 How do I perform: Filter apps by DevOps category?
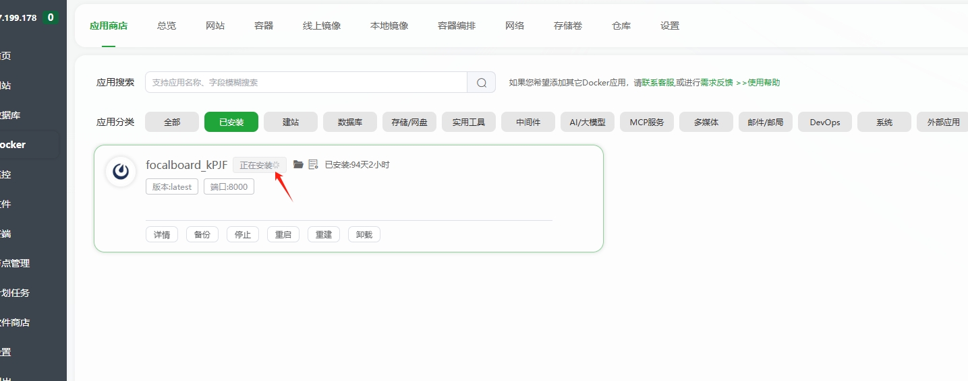pos(825,122)
